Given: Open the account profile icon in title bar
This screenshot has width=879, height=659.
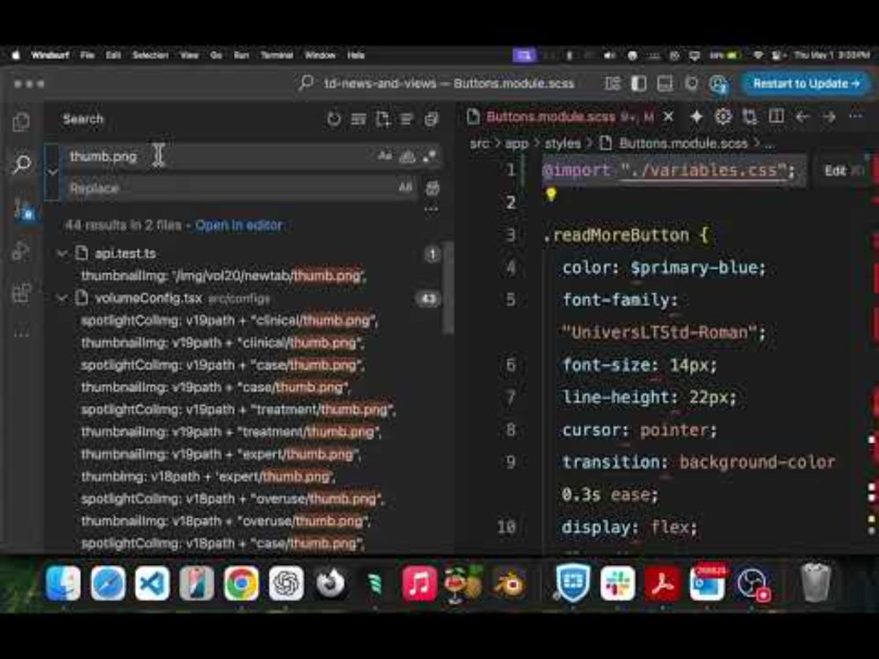Looking at the screenshot, I should pyautogui.click(x=718, y=84).
